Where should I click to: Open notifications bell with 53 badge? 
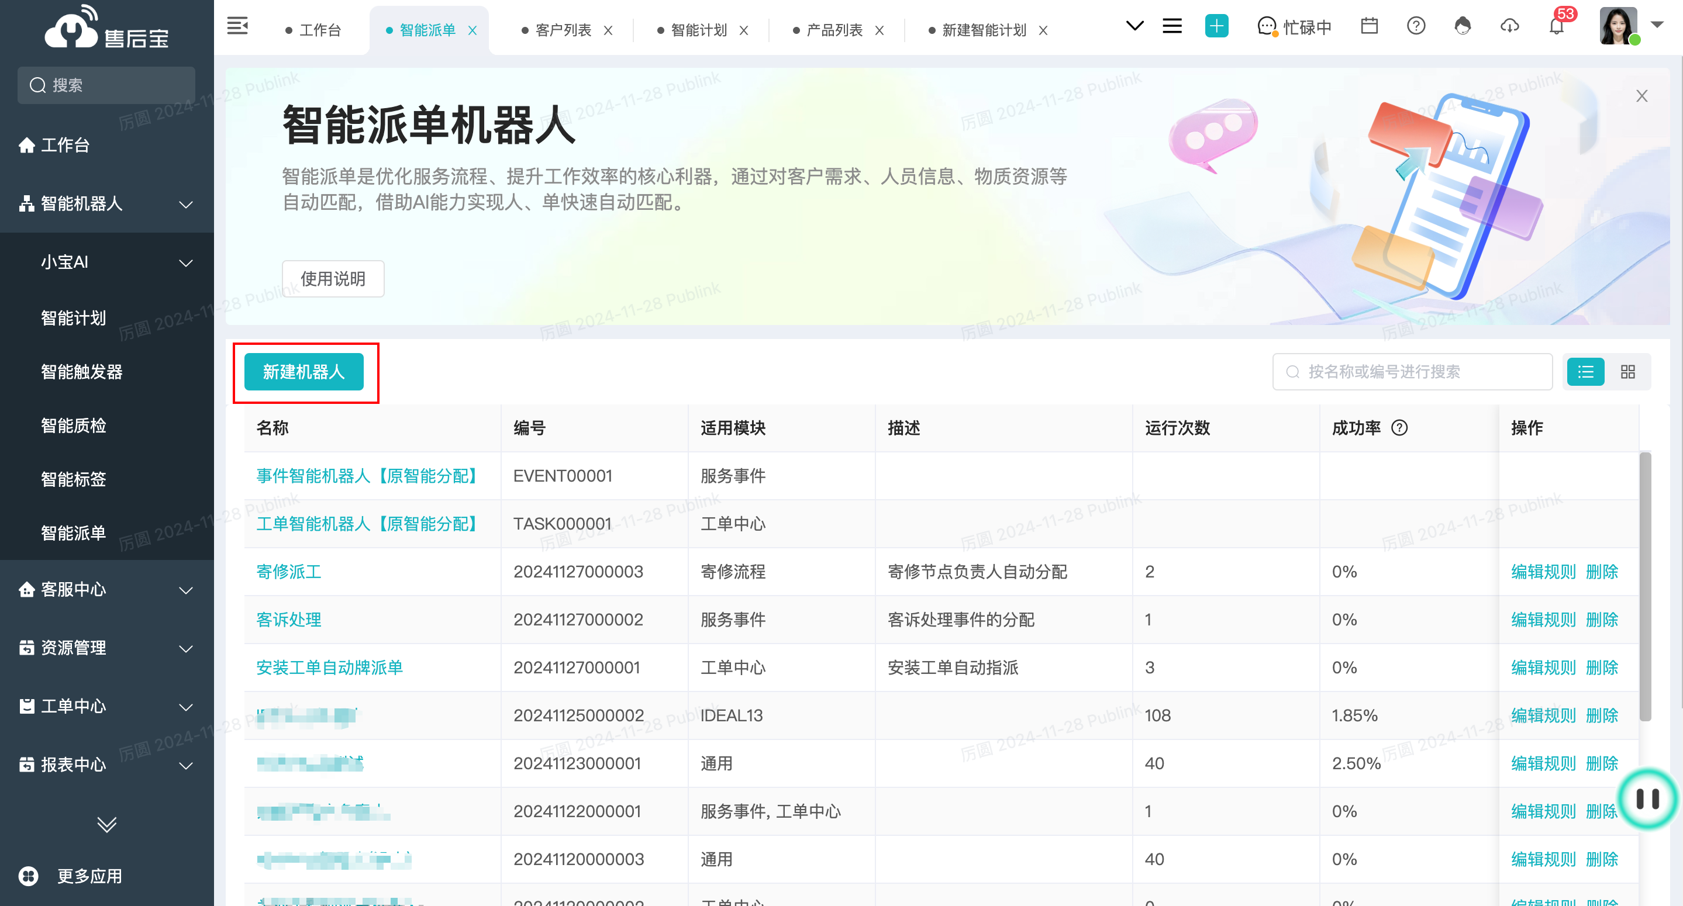click(x=1557, y=26)
